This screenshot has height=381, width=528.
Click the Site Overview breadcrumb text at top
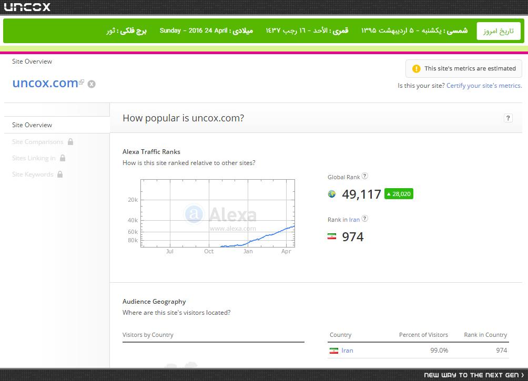coord(32,61)
